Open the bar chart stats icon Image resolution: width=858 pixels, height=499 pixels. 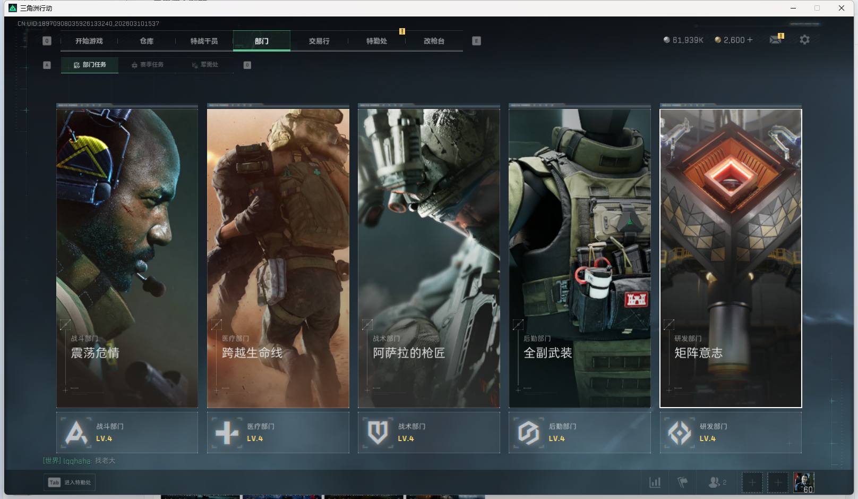click(x=655, y=483)
